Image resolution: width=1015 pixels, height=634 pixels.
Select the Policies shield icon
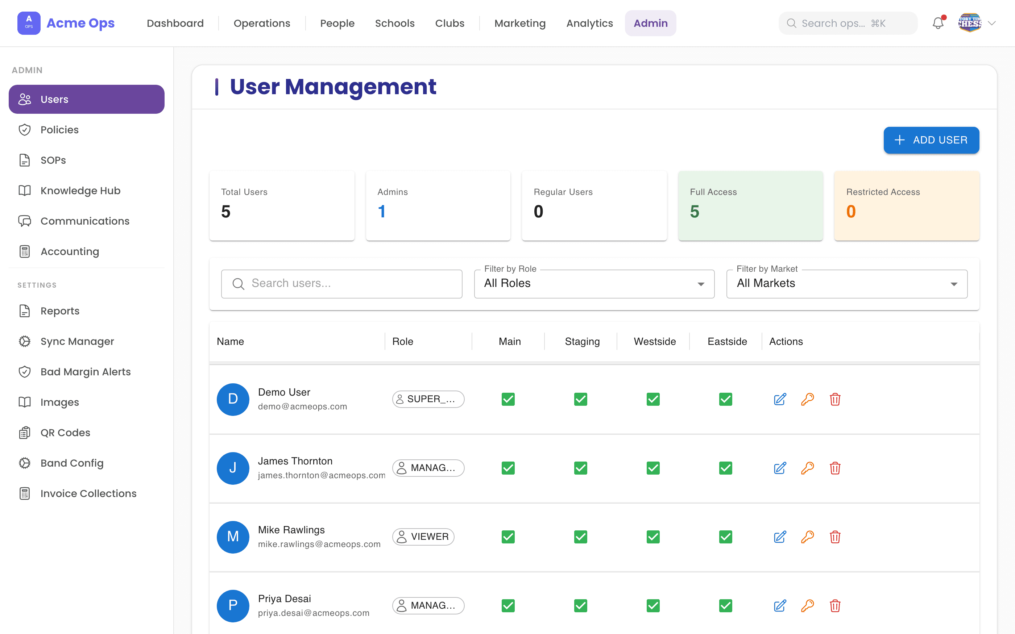pyautogui.click(x=25, y=130)
